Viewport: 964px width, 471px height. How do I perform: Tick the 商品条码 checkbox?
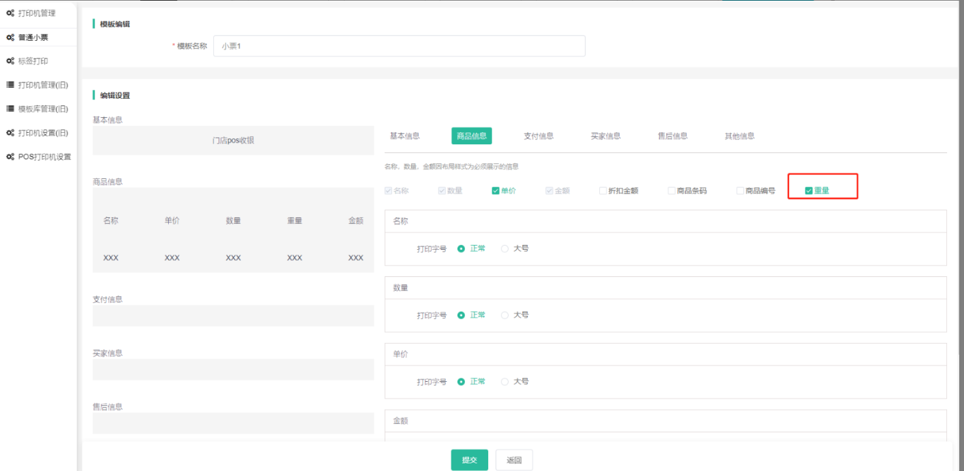(x=671, y=191)
